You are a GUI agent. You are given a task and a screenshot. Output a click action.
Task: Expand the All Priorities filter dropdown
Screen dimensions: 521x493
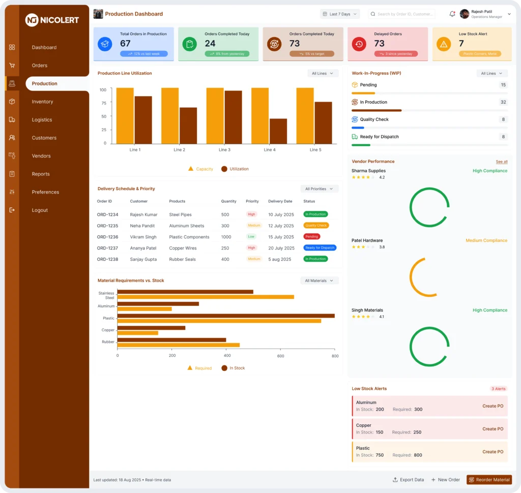click(319, 189)
